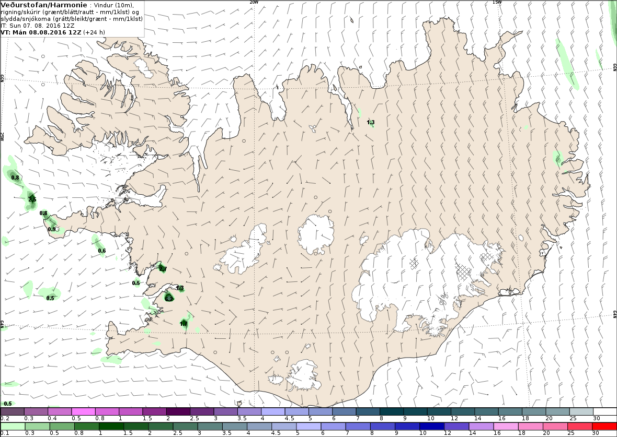Viewport: 617px width, 437px height.
Task: Click the dull purple 0.2 swatch in upper legend
Action: [x=13, y=411]
